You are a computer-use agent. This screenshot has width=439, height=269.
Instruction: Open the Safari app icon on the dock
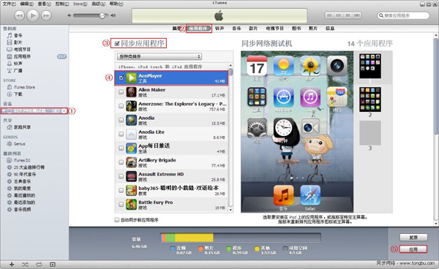point(310,195)
